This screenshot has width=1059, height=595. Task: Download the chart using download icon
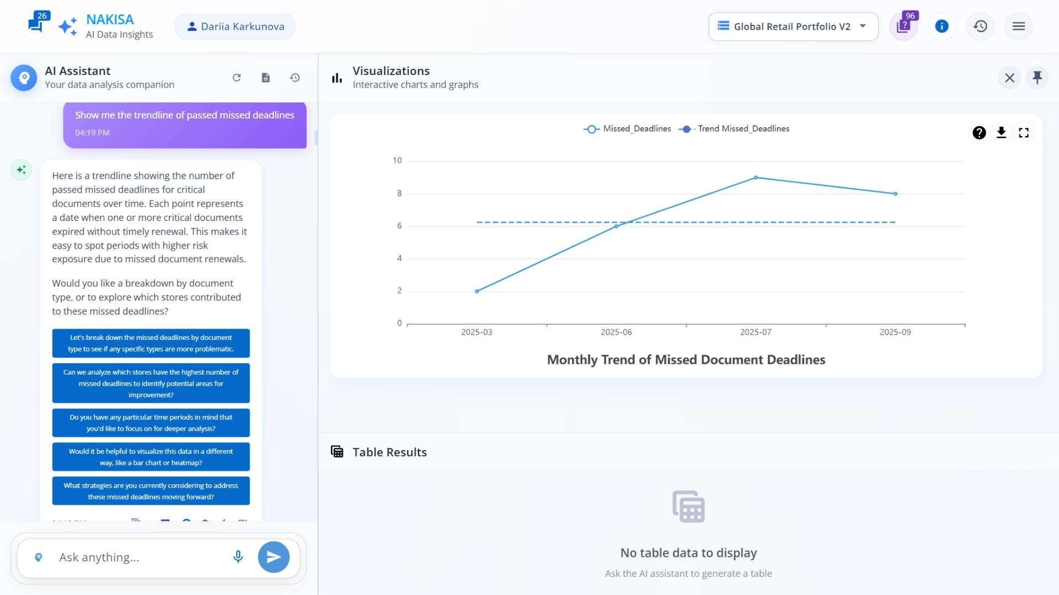tap(1001, 133)
